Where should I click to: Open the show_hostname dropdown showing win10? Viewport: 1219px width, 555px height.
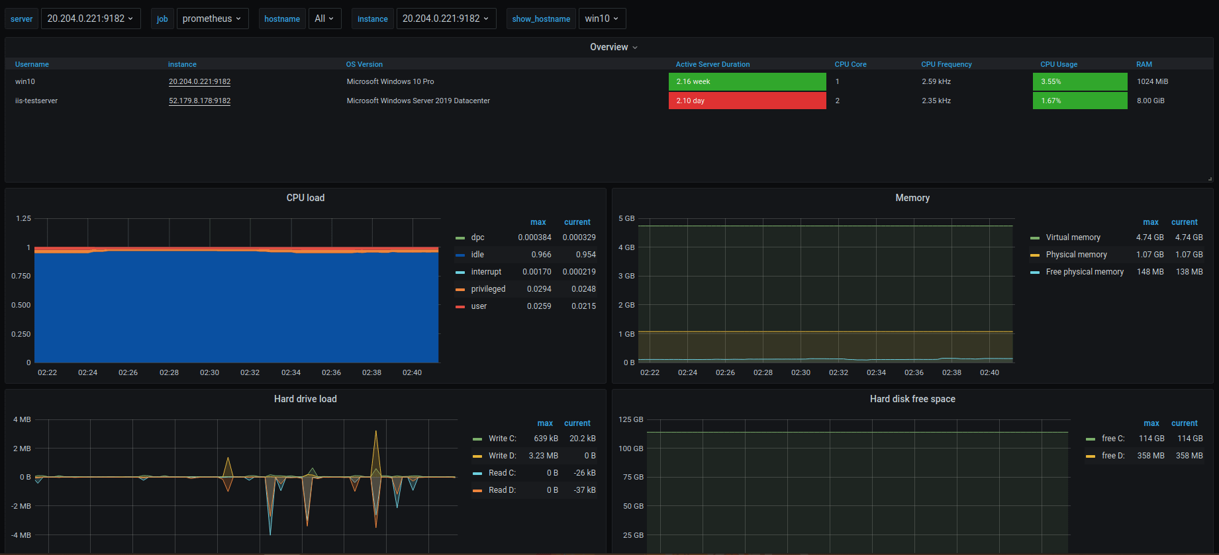pyautogui.click(x=601, y=19)
